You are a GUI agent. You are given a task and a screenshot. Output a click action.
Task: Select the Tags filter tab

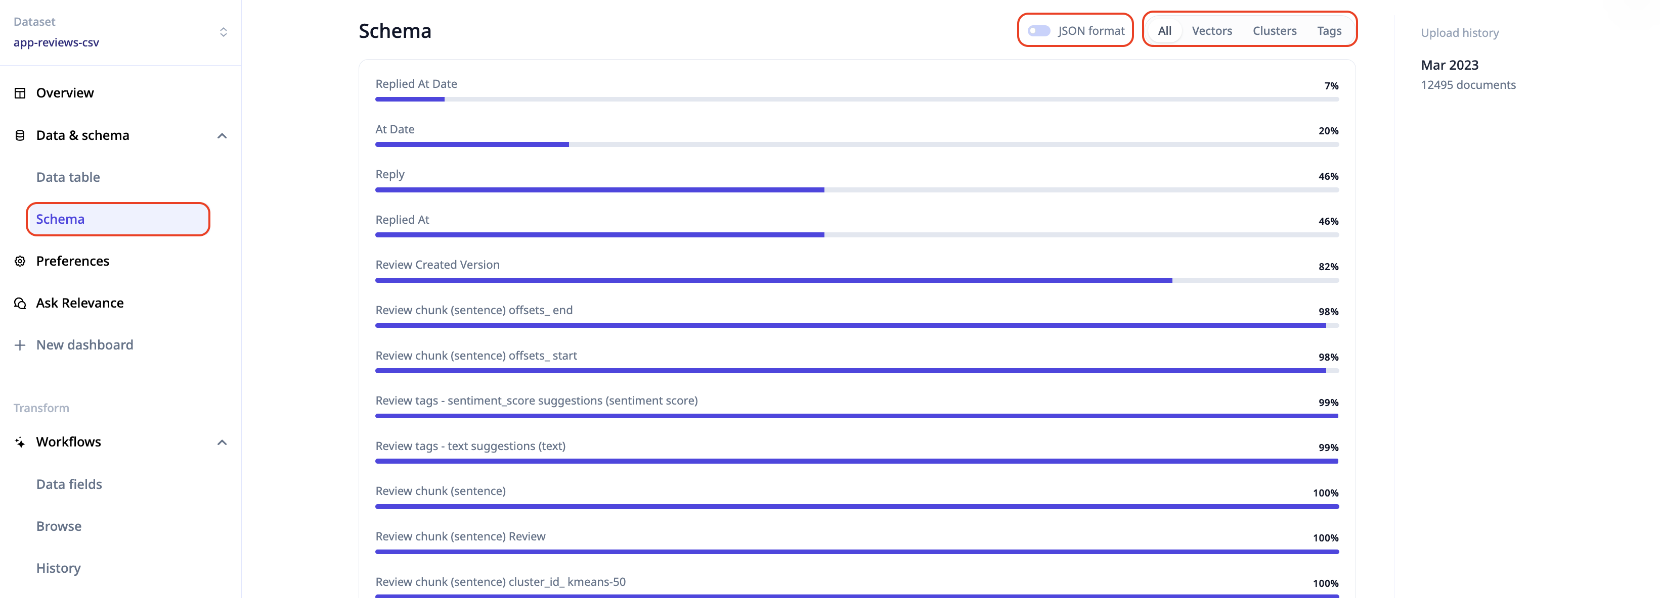click(x=1329, y=31)
